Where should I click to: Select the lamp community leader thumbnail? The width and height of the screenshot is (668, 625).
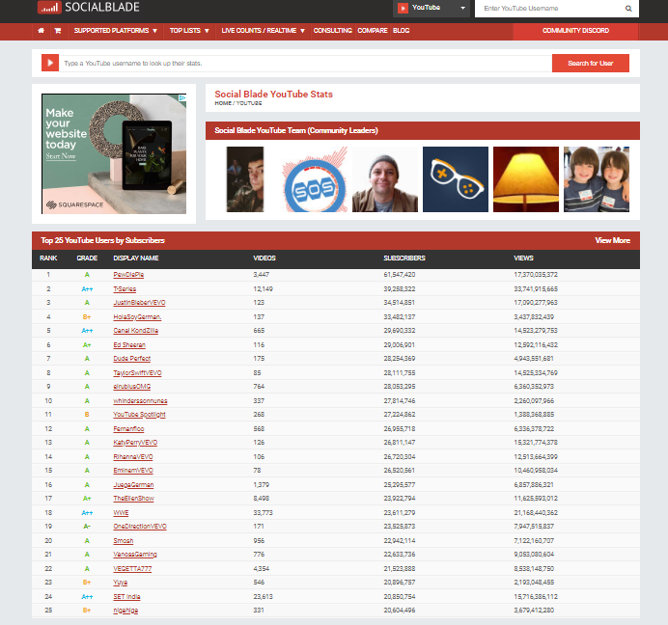point(526,179)
